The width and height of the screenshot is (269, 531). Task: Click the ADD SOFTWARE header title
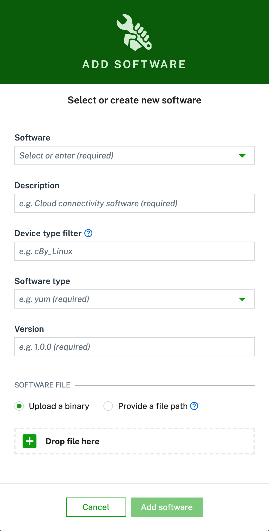134,64
